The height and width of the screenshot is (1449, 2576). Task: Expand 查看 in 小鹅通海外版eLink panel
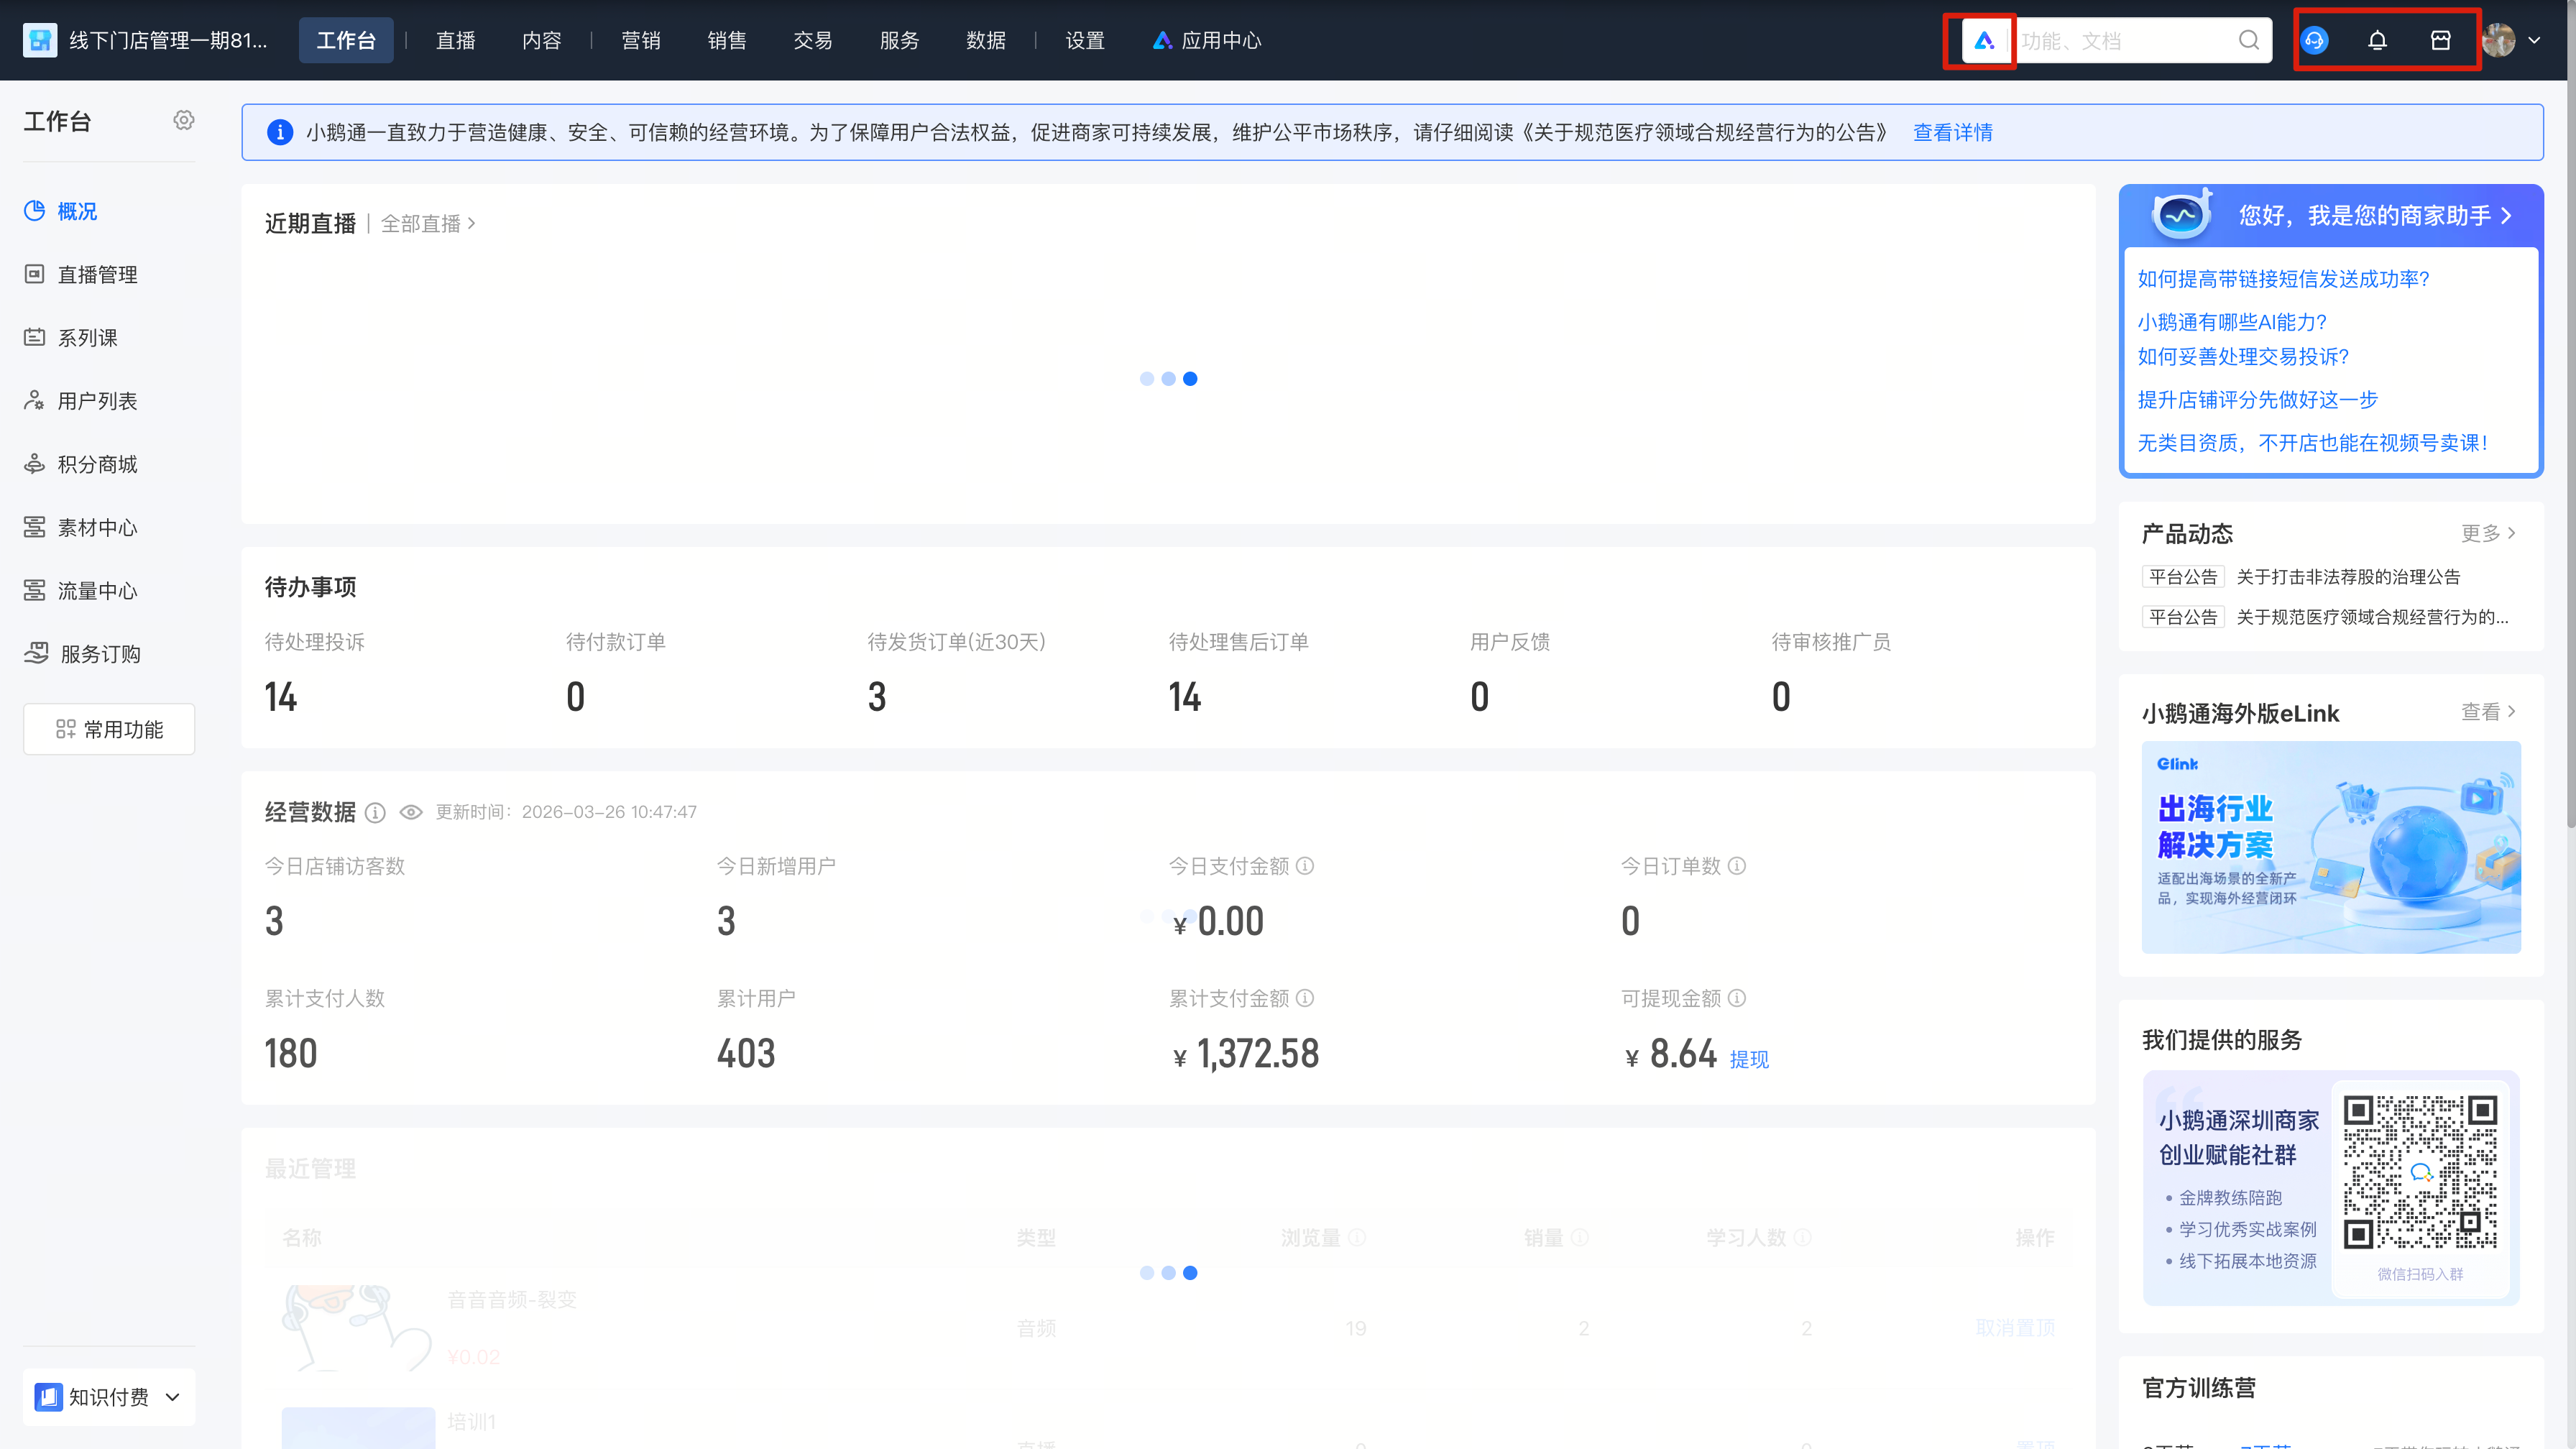pos(2488,712)
